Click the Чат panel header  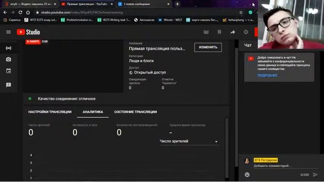coord(248,45)
